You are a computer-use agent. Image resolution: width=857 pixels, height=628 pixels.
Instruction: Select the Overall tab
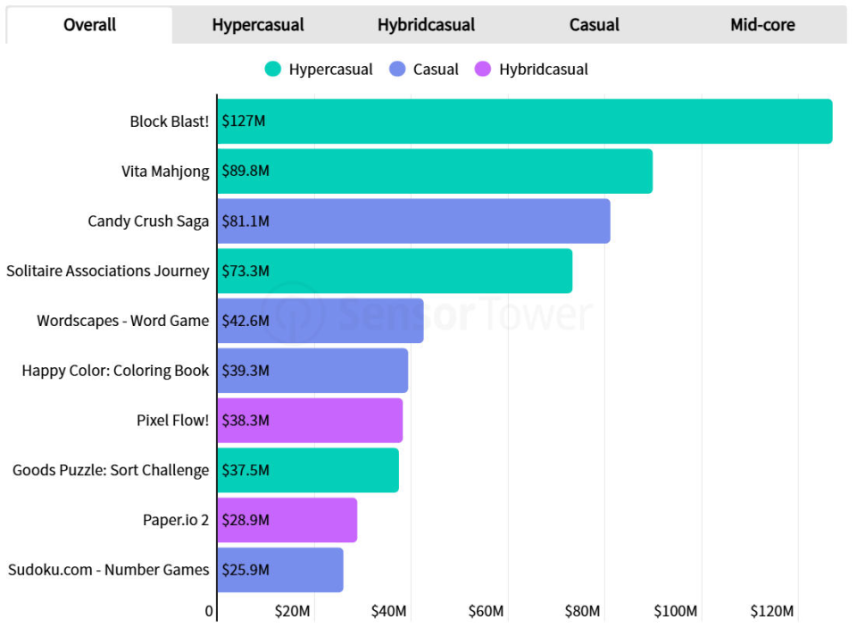point(89,25)
